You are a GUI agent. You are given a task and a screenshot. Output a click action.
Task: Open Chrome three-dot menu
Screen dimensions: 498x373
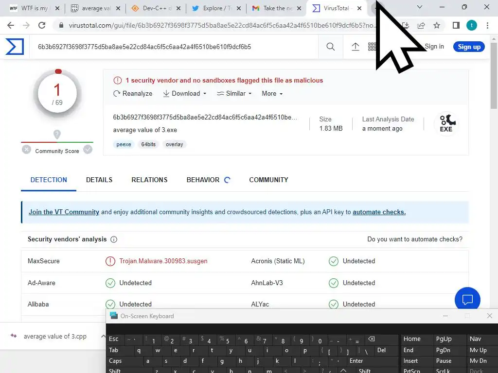point(487,25)
